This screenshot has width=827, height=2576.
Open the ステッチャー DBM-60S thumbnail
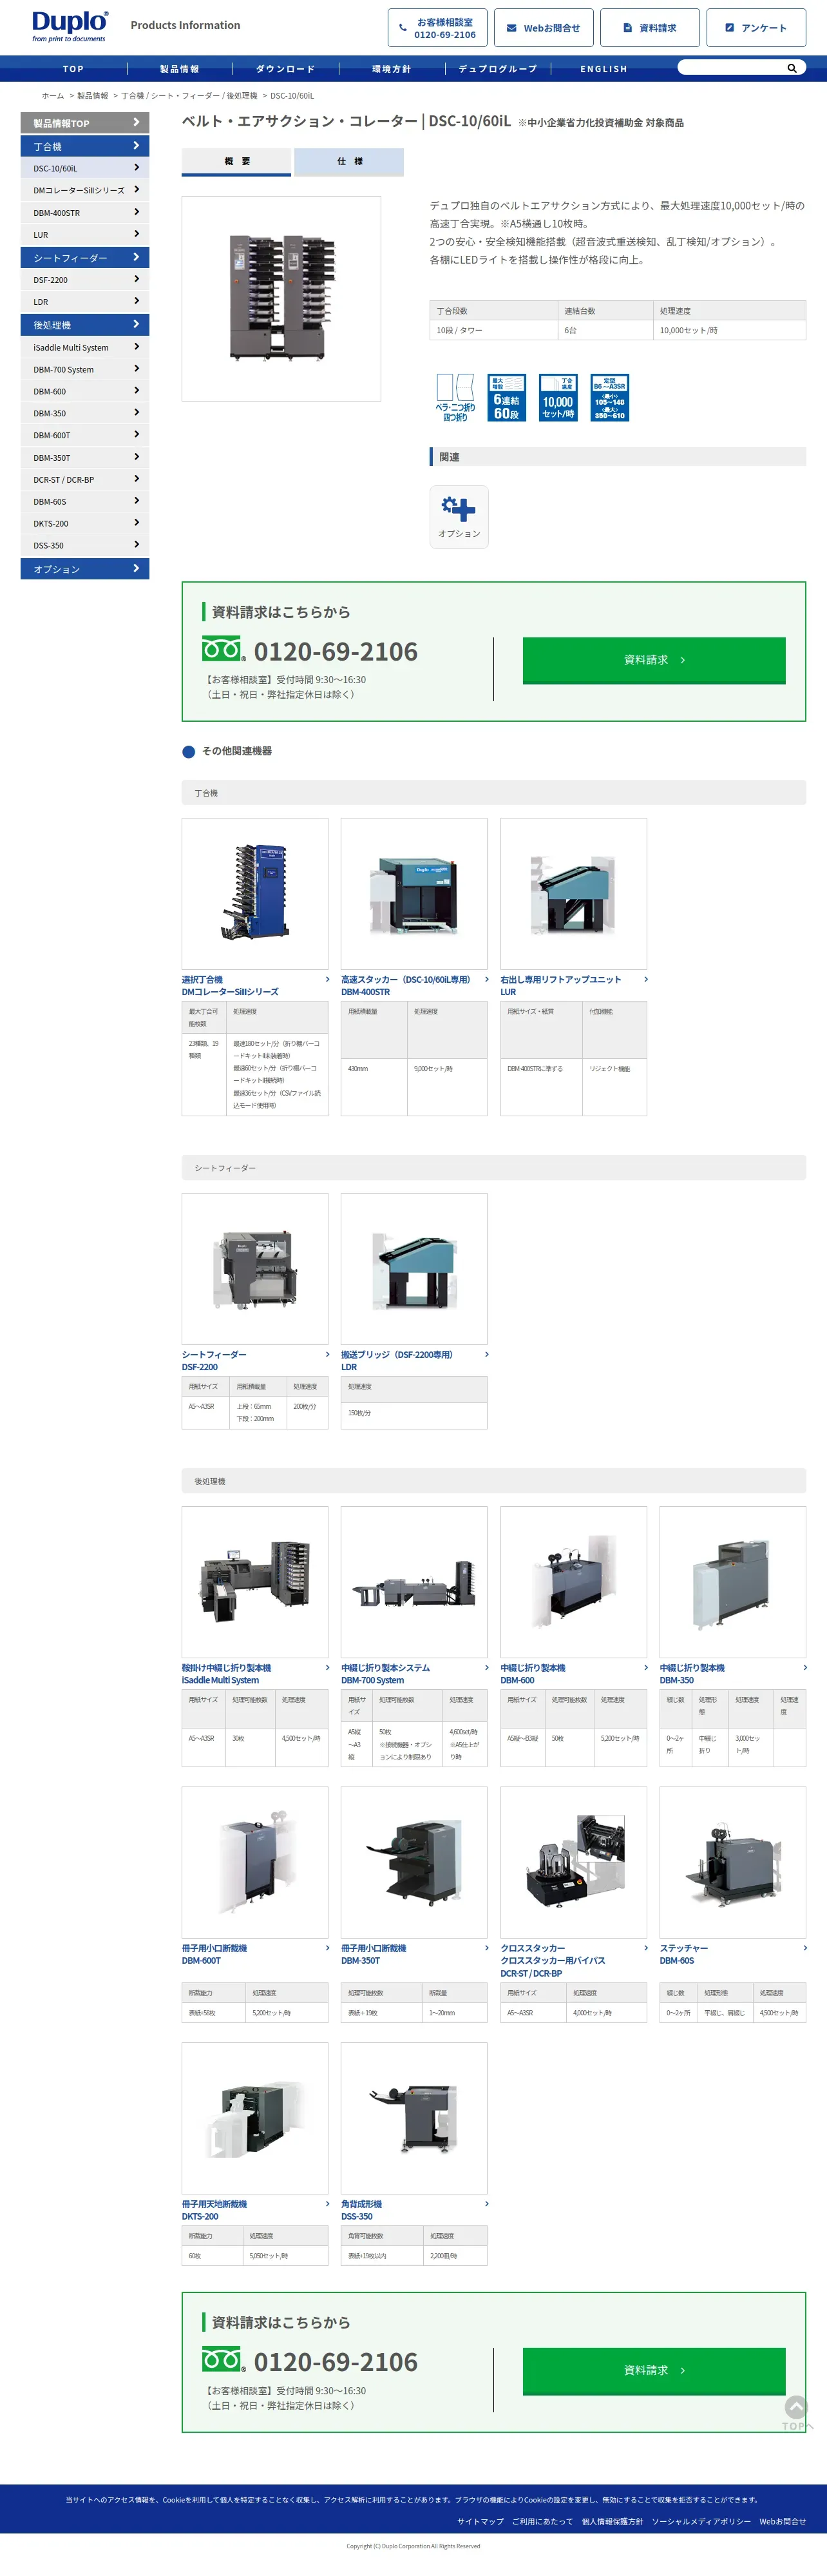click(732, 1862)
